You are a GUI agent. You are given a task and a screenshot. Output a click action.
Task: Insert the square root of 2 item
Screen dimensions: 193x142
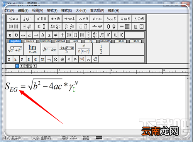tap(95, 59)
